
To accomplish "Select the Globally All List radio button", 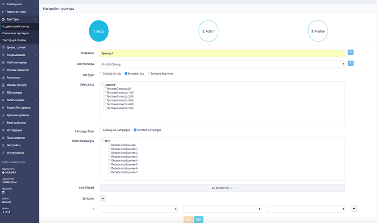I will pyautogui.click(x=101, y=74).
